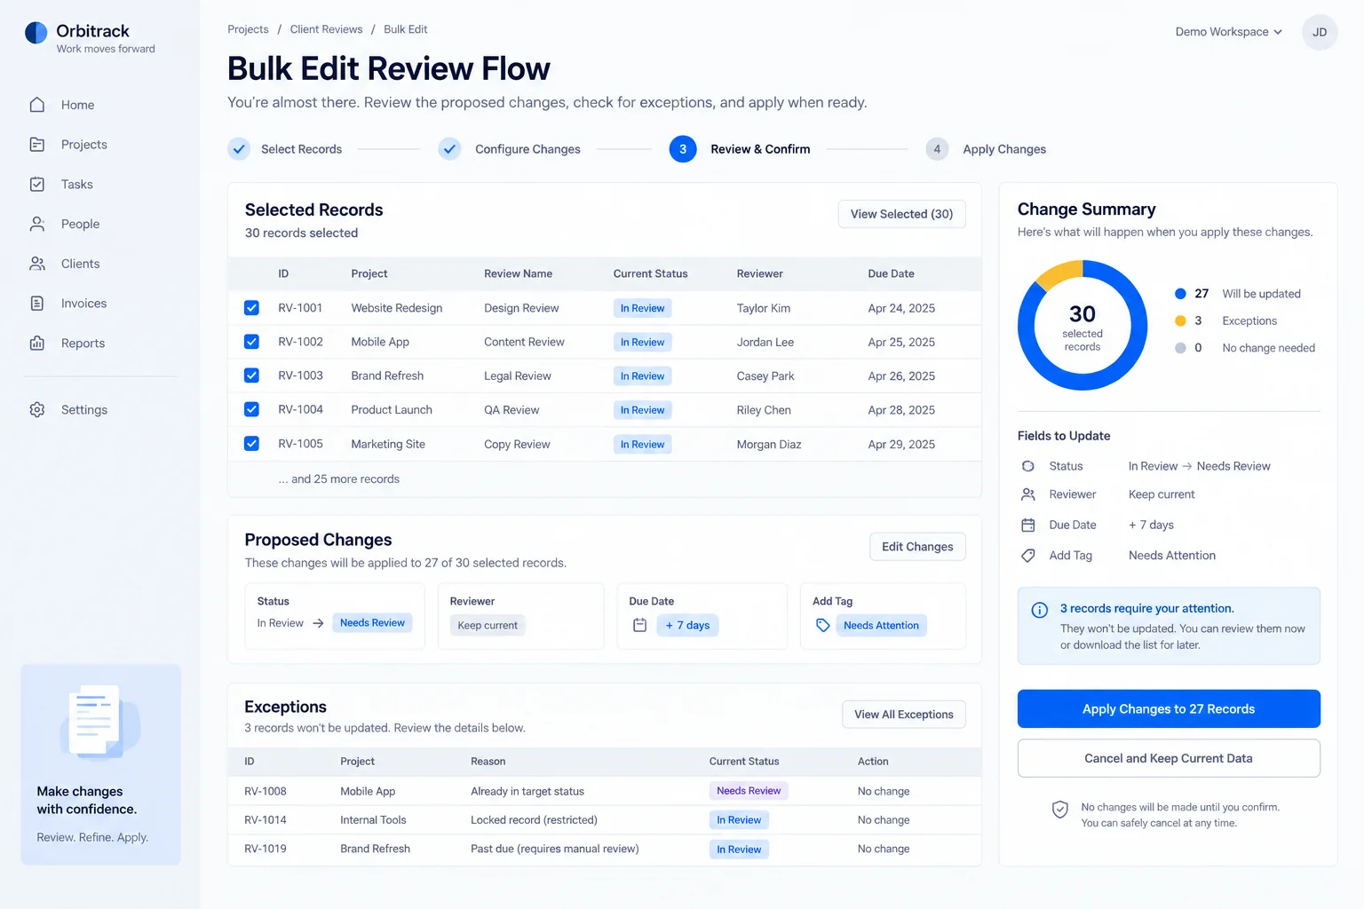Uncheck the RV-1003 record checkbox
The image size is (1364, 909).
(252, 375)
